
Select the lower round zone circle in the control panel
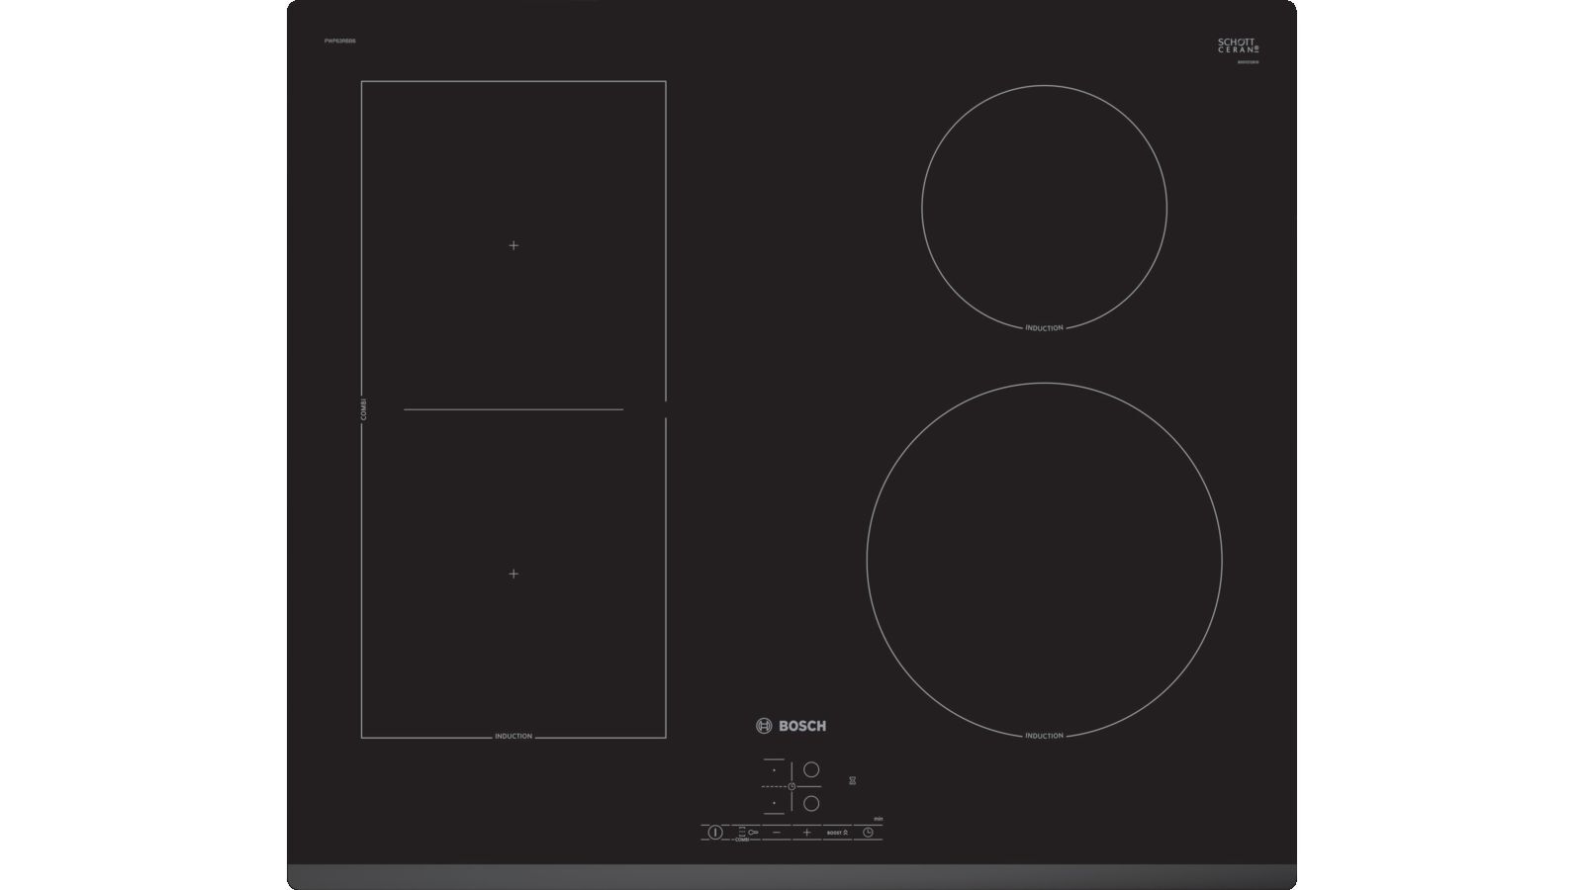tap(811, 803)
